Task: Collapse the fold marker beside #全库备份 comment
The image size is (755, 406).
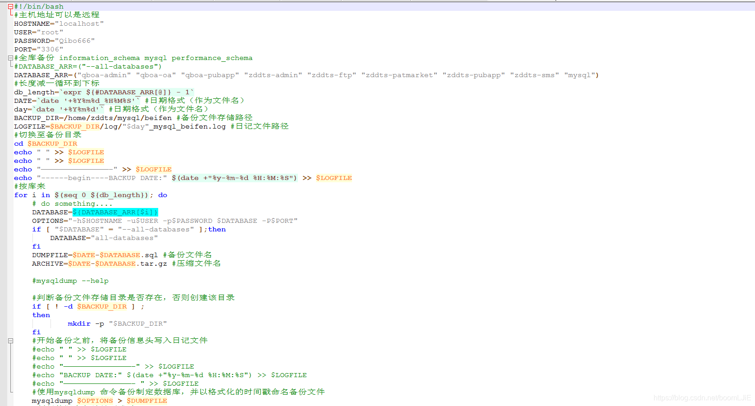Action: (10, 58)
